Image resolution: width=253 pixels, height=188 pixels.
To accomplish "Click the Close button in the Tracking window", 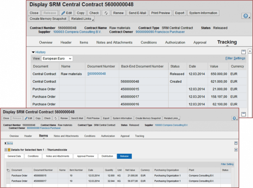I will (34, 13).
